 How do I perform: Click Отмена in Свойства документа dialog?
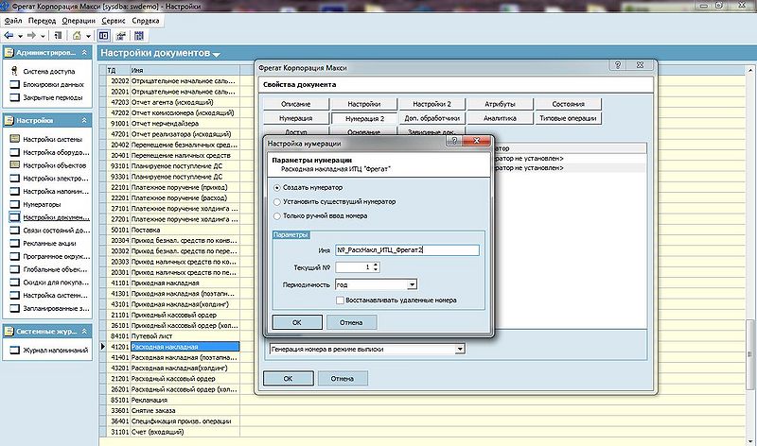(343, 379)
